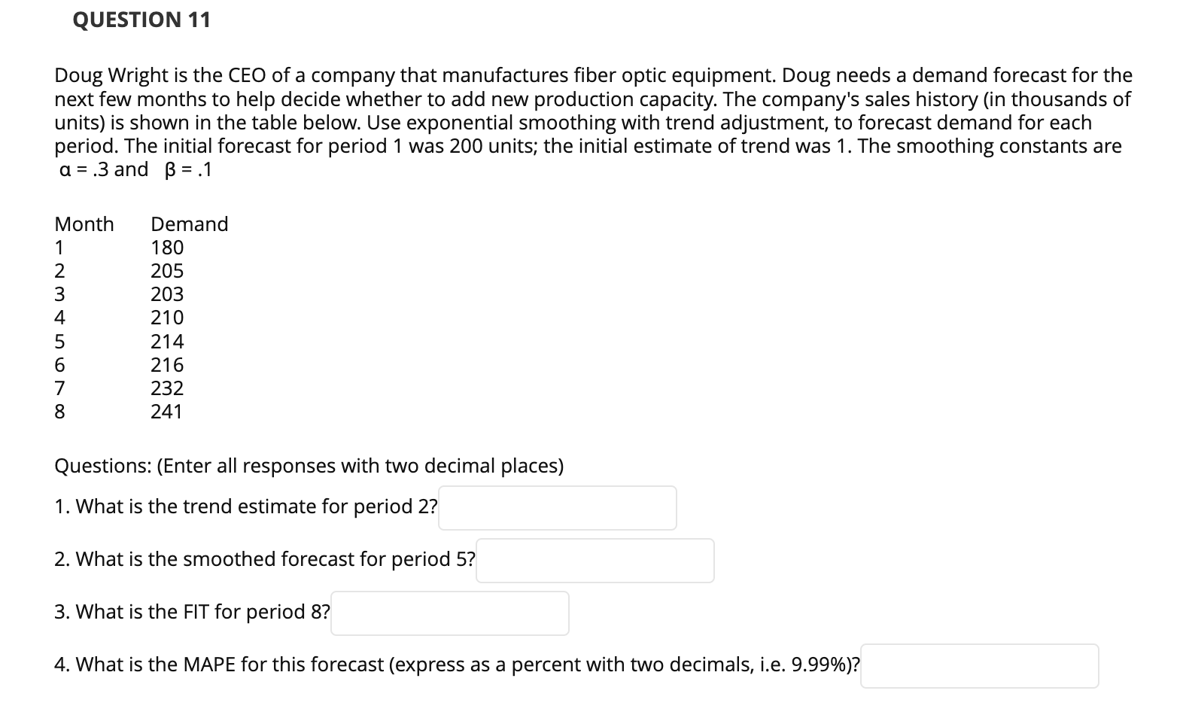This screenshot has height=727, width=1180.
Task: Click the FIT for period 8 answer box
Action: (x=449, y=613)
